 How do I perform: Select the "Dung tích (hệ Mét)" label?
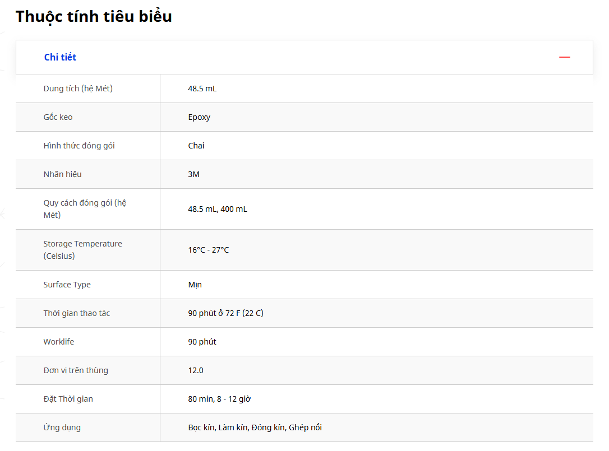78,89
